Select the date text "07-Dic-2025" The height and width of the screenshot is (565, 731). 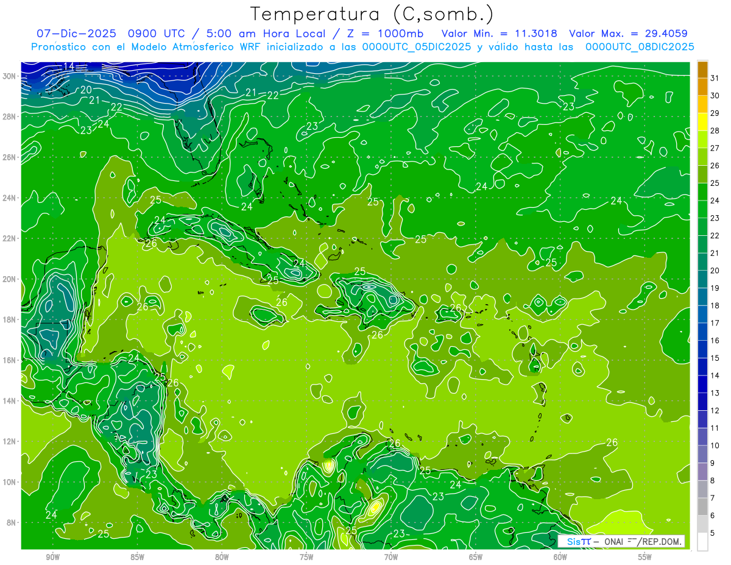click(77, 34)
